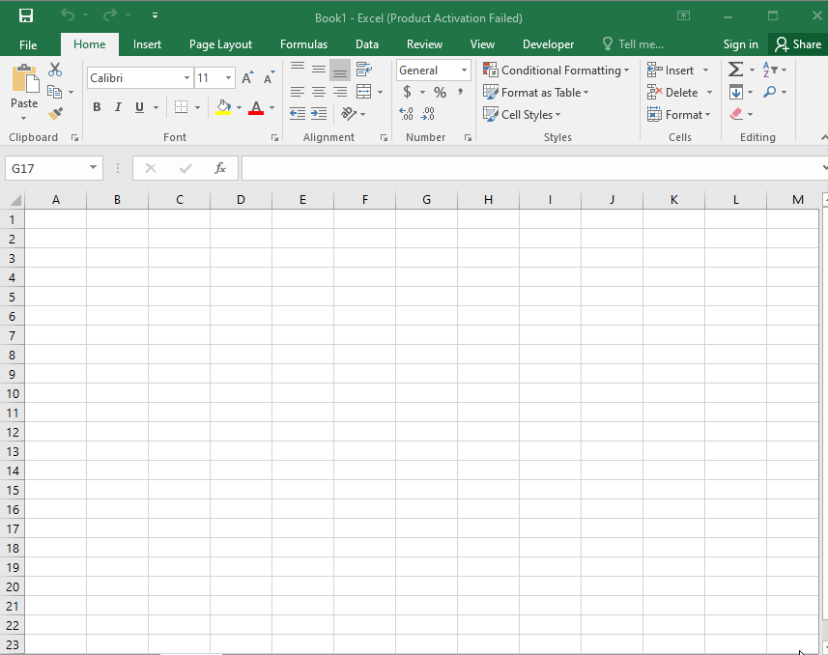Select the Format Painter brush
This screenshot has width=828, height=655.
pos(55,114)
